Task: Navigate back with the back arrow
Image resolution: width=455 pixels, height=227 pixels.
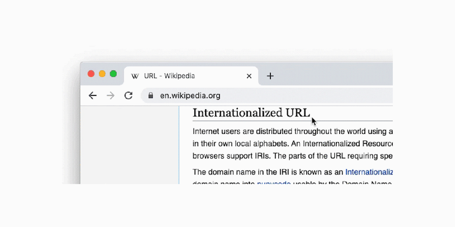Action: [x=92, y=95]
